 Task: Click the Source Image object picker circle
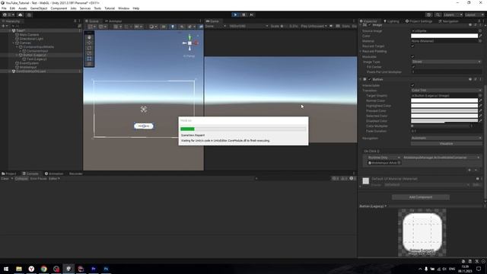tap(480, 30)
